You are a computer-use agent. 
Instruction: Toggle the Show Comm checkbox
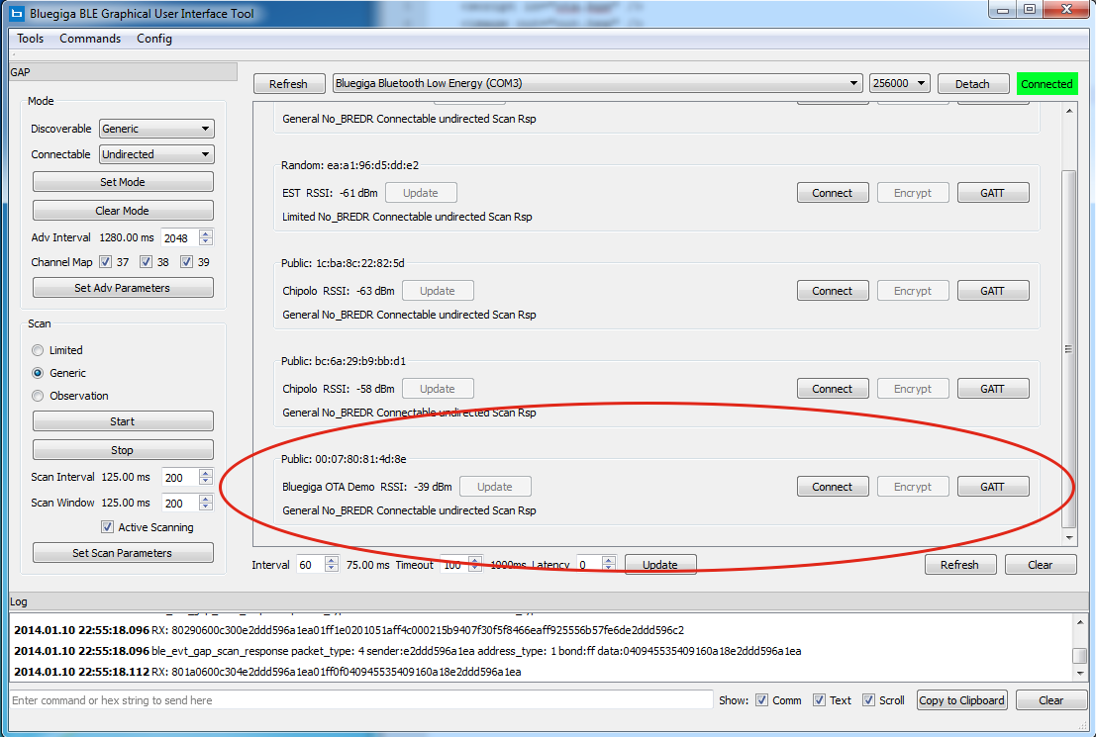[762, 700]
